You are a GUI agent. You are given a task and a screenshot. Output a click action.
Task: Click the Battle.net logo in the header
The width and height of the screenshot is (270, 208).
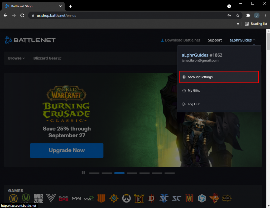[30, 40]
